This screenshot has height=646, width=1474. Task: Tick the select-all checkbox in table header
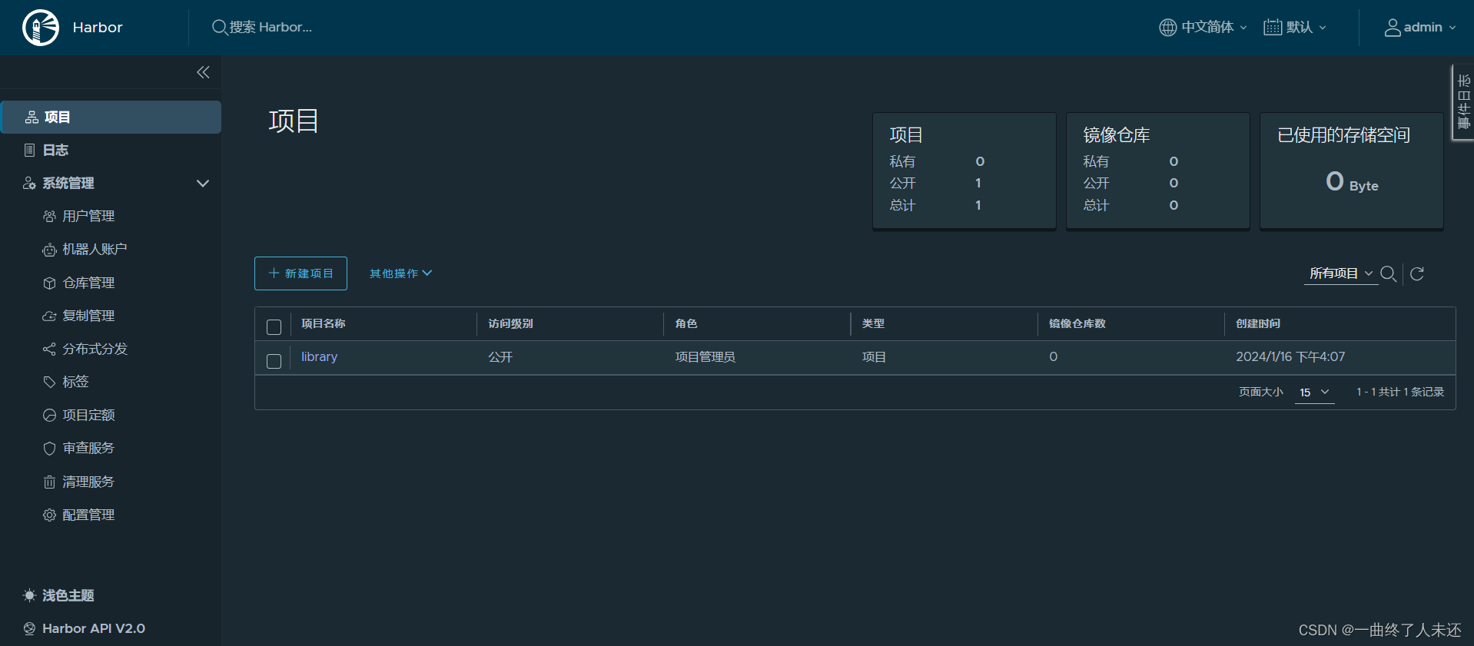(x=274, y=326)
